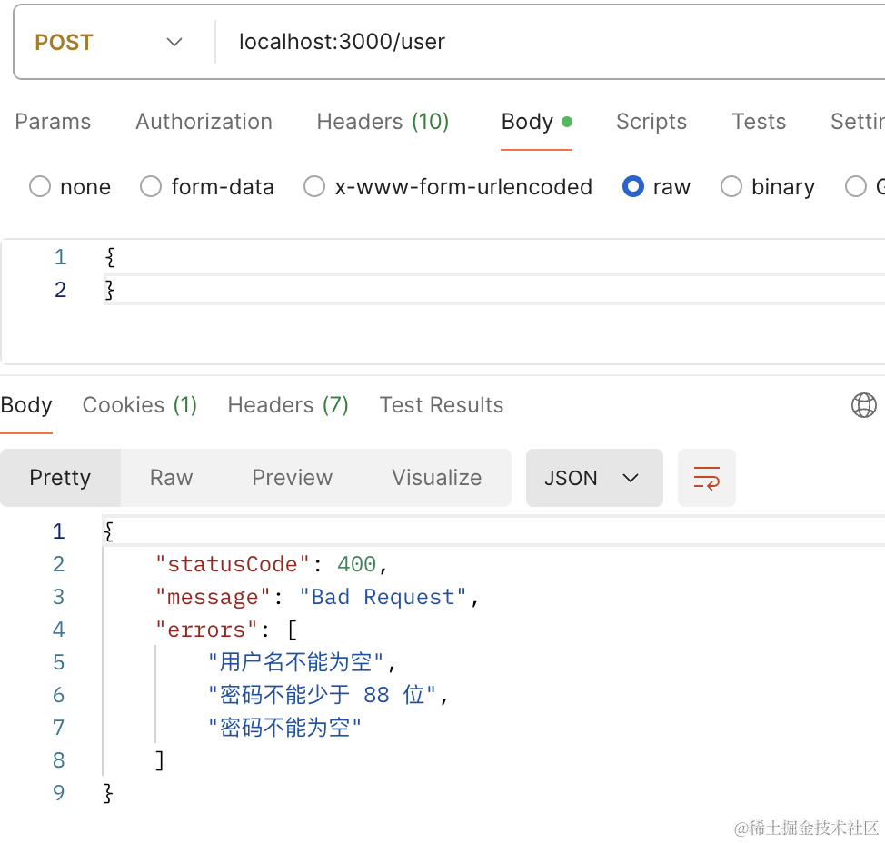This screenshot has height=843, width=885.
Task: Switch to the Tests tab
Action: (759, 122)
